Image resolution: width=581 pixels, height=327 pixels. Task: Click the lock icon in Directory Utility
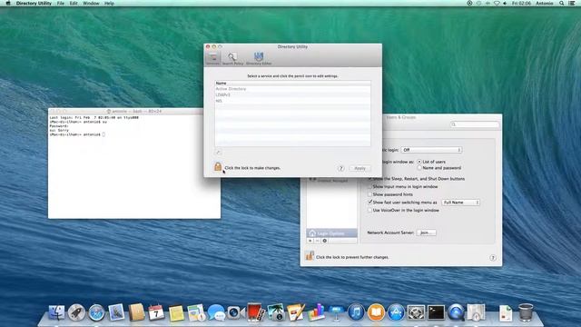point(218,167)
